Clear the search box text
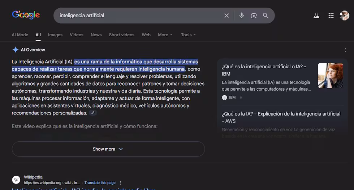354x190 pixels. [x=226, y=15]
